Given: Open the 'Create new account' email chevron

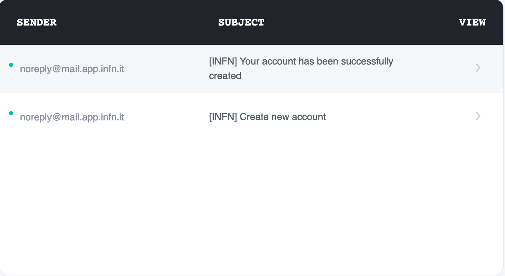Looking at the screenshot, I should (478, 116).
